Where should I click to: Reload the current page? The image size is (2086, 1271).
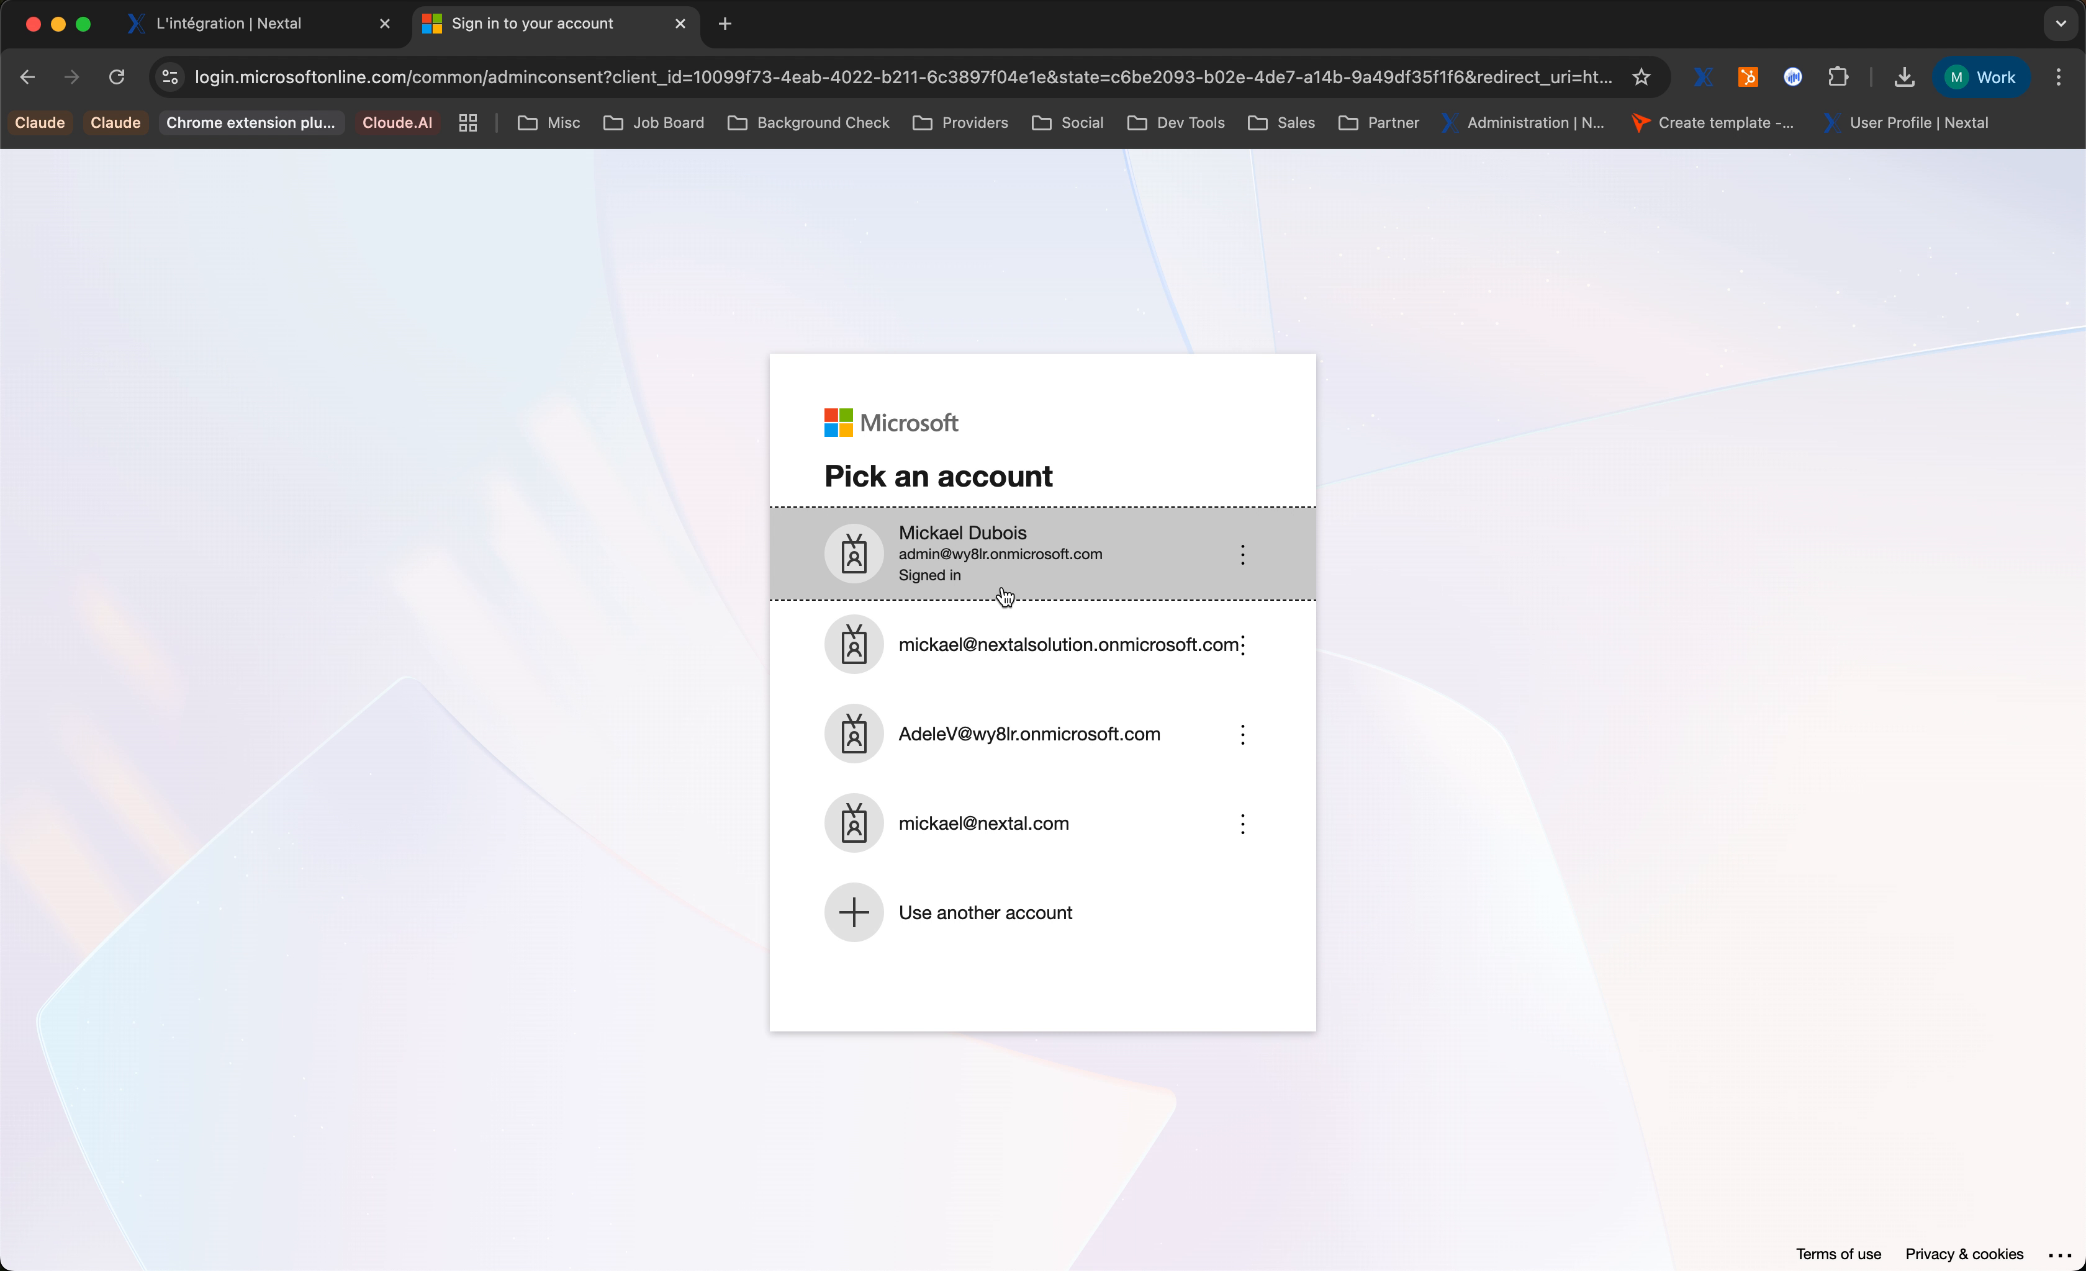coord(117,77)
